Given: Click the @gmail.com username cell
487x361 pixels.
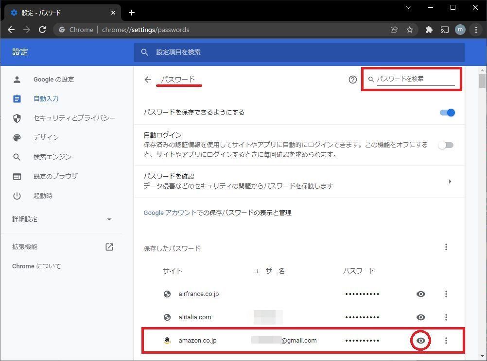Looking at the screenshot, I should pos(284,341).
